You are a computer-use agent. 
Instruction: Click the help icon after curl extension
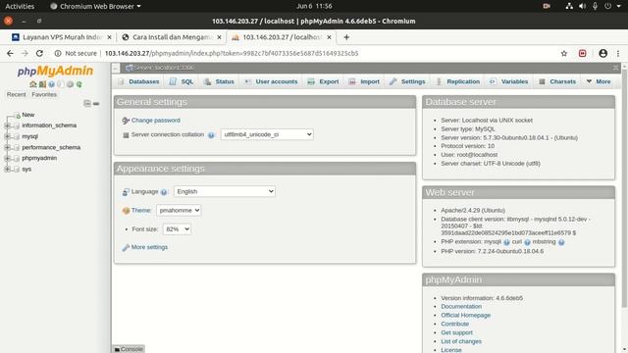click(527, 242)
